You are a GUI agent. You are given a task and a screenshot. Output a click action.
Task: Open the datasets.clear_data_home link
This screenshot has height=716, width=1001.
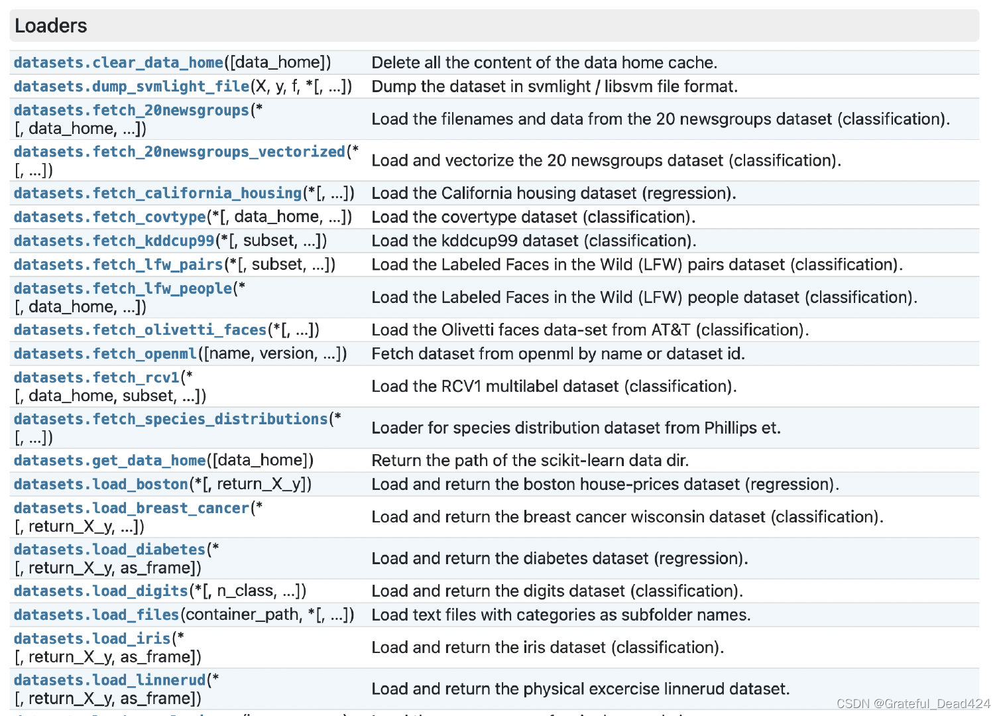tap(118, 63)
